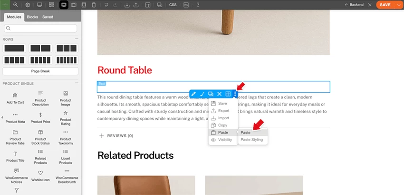Screen dimensions: 404x195
Task: Choose Export in the context menu
Action: pos(223,111)
